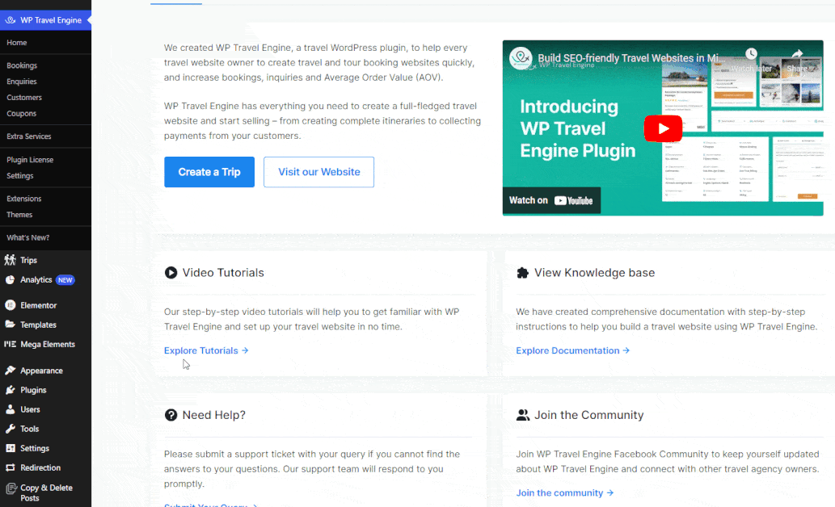The height and width of the screenshot is (507, 835).
Task: Click the Settings sliders icon near Redirection
Action: [11, 448]
